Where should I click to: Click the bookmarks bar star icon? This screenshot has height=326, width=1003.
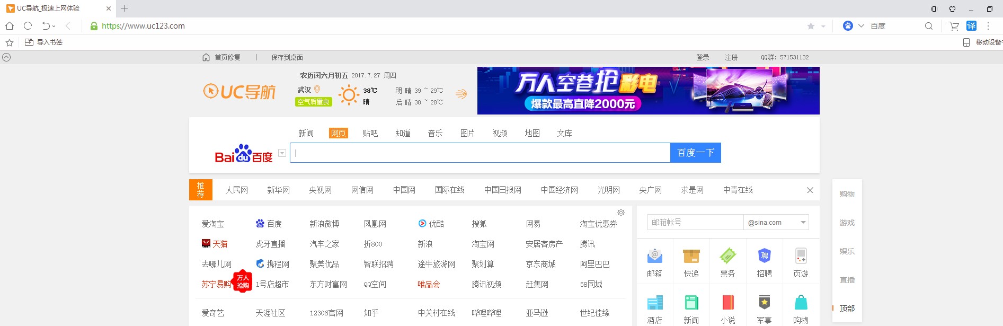pyautogui.click(x=10, y=42)
